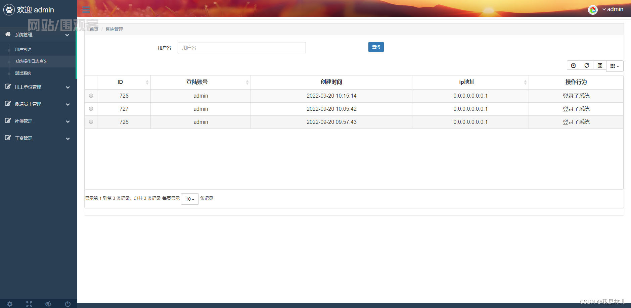Select the radio button for row 727
This screenshot has width=631, height=308.
tap(91, 109)
